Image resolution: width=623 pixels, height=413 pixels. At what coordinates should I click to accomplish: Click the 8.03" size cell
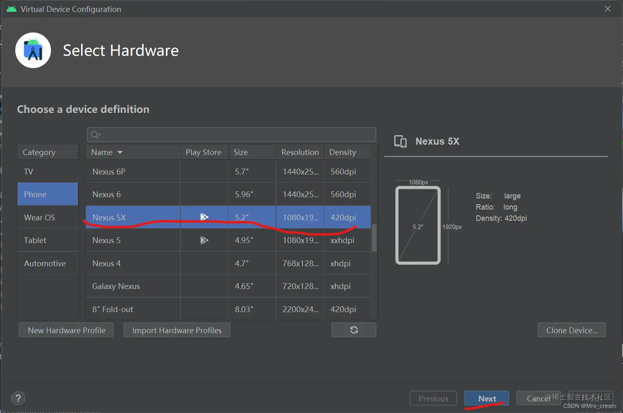pos(252,309)
